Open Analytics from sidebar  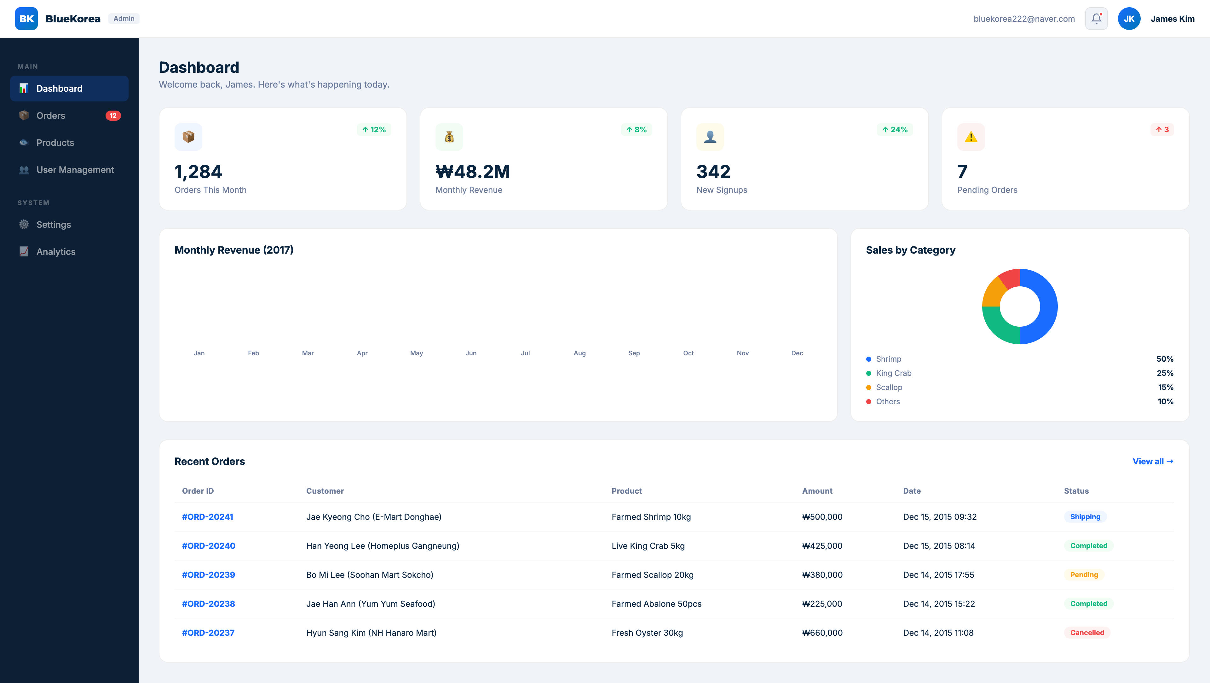[x=55, y=252]
